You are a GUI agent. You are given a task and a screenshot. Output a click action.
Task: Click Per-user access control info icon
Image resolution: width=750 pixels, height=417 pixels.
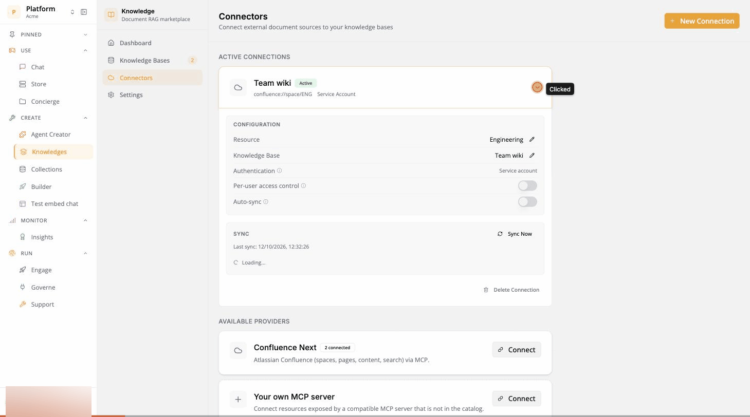coord(303,186)
